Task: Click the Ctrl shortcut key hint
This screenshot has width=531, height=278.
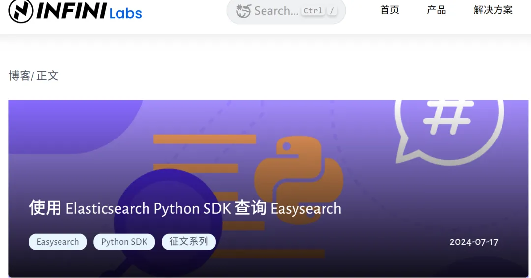Action: 313,11
